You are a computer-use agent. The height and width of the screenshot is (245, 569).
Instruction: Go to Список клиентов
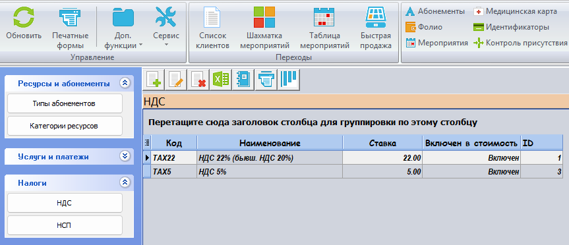pos(213,28)
